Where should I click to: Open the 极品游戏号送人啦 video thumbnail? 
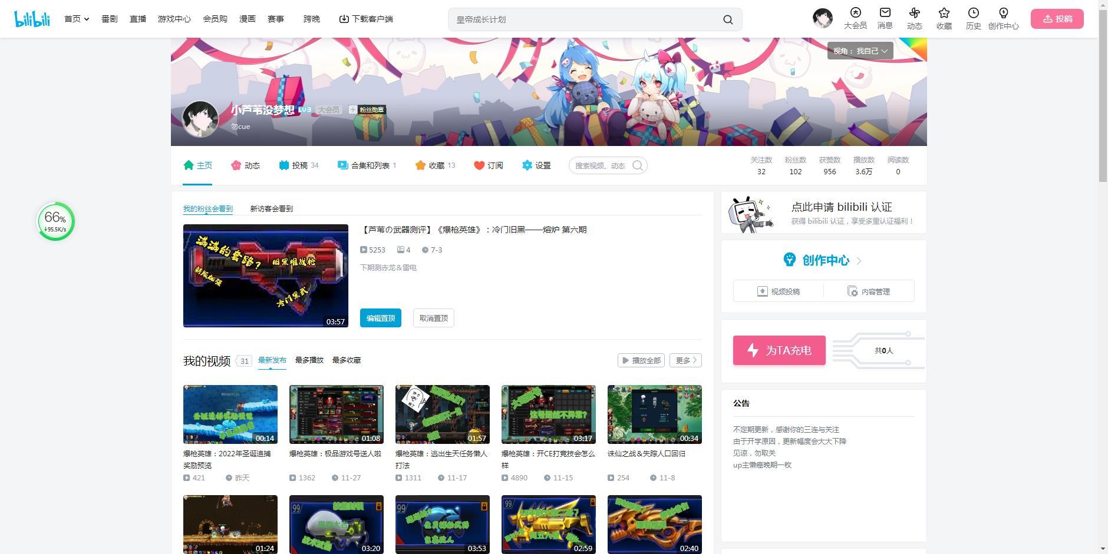point(337,414)
